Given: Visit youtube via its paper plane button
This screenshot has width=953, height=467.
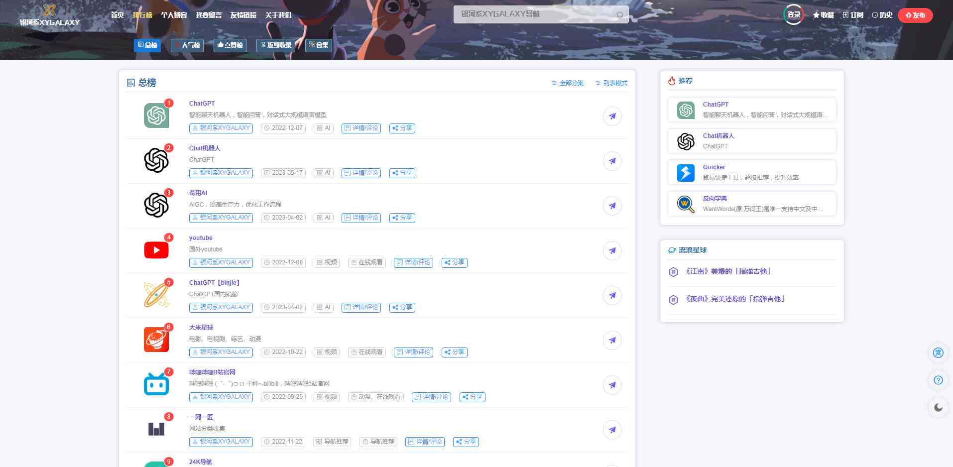Looking at the screenshot, I should coord(612,250).
